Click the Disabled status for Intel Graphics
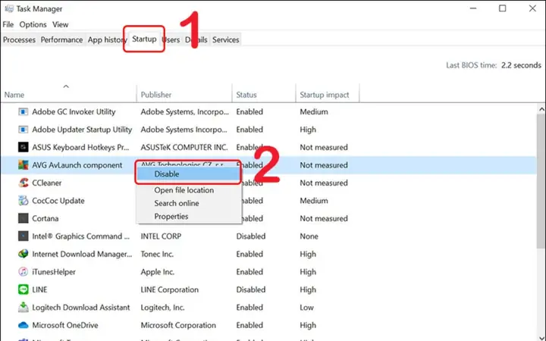The height and width of the screenshot is (341, 546). pos(251,236)
